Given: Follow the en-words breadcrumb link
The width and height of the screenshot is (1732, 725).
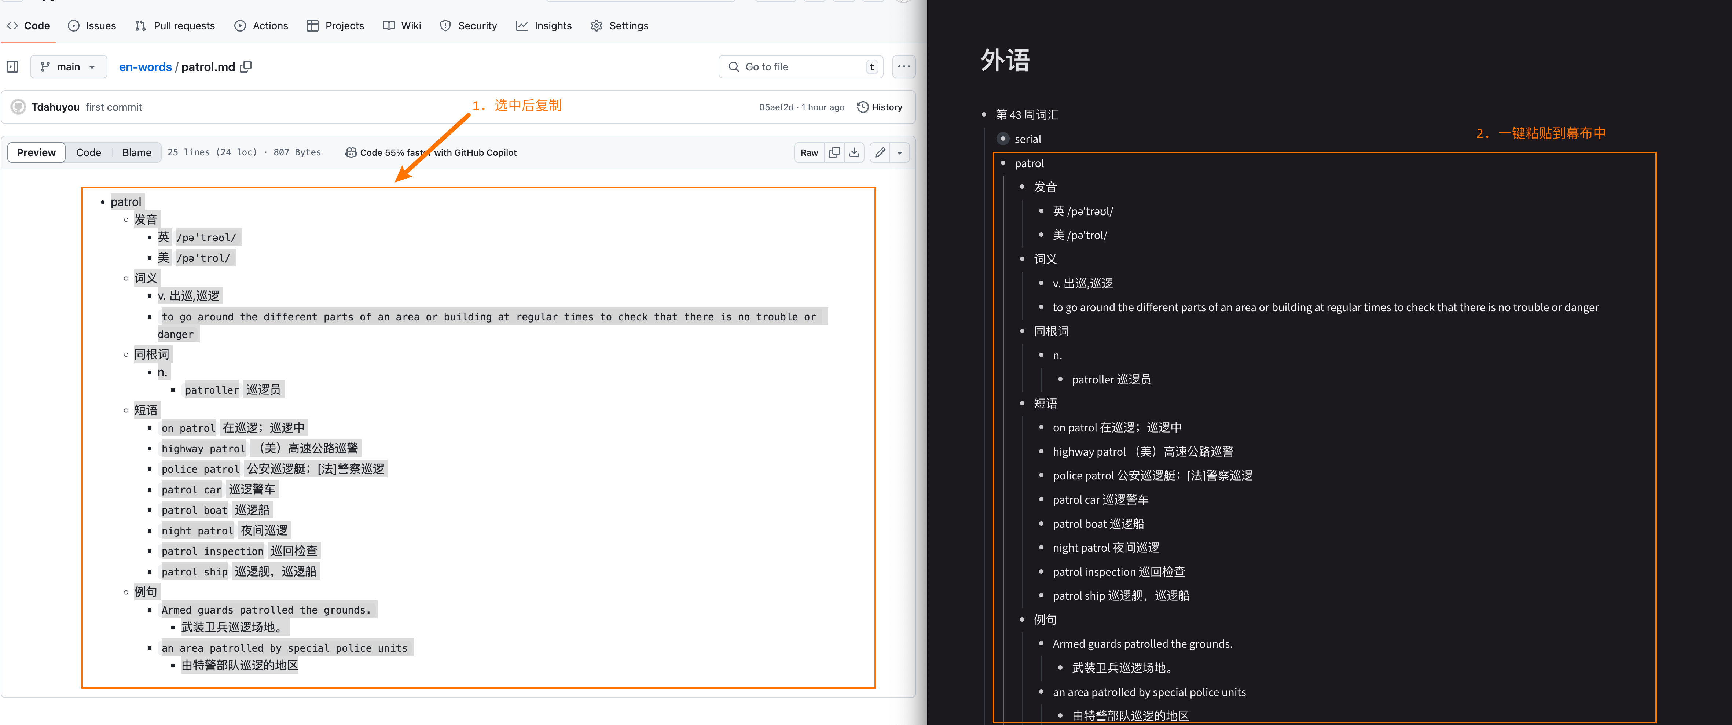Looking at the screenshot, I should [145, 66].
